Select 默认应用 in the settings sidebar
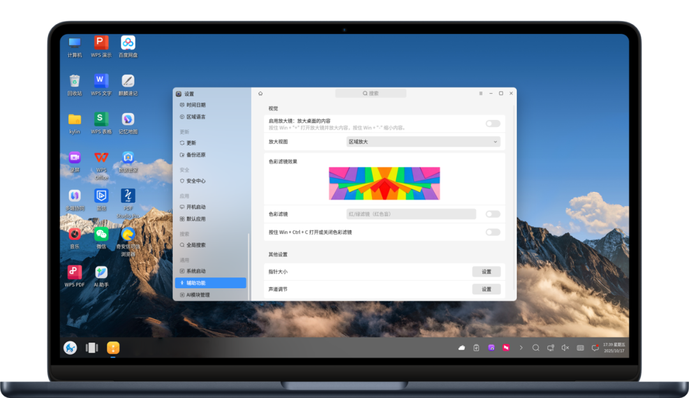This screenshot has height=398, width=689. [x=196, y=219]
